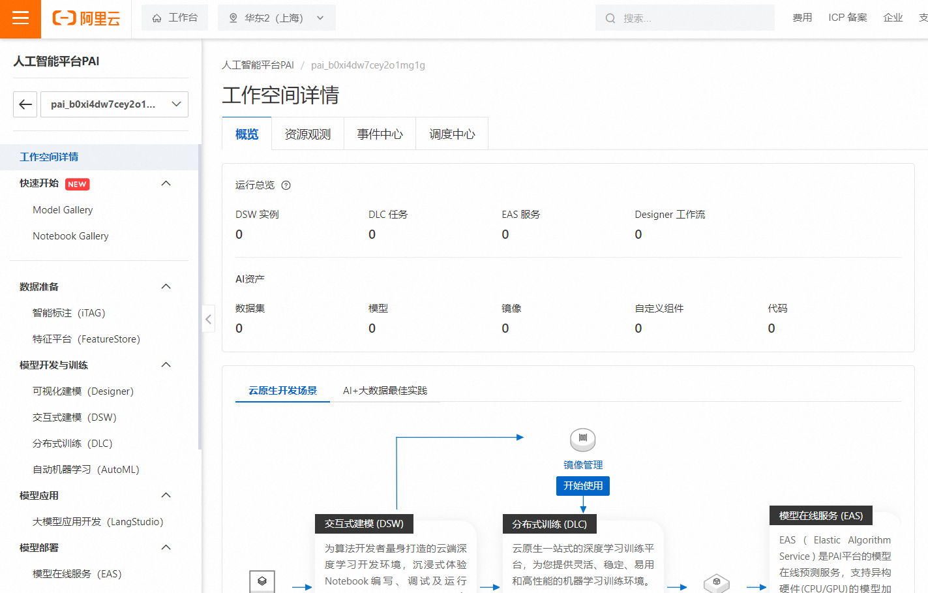
Task: Collapse the 模型部署 section
Action: (166, 547)
